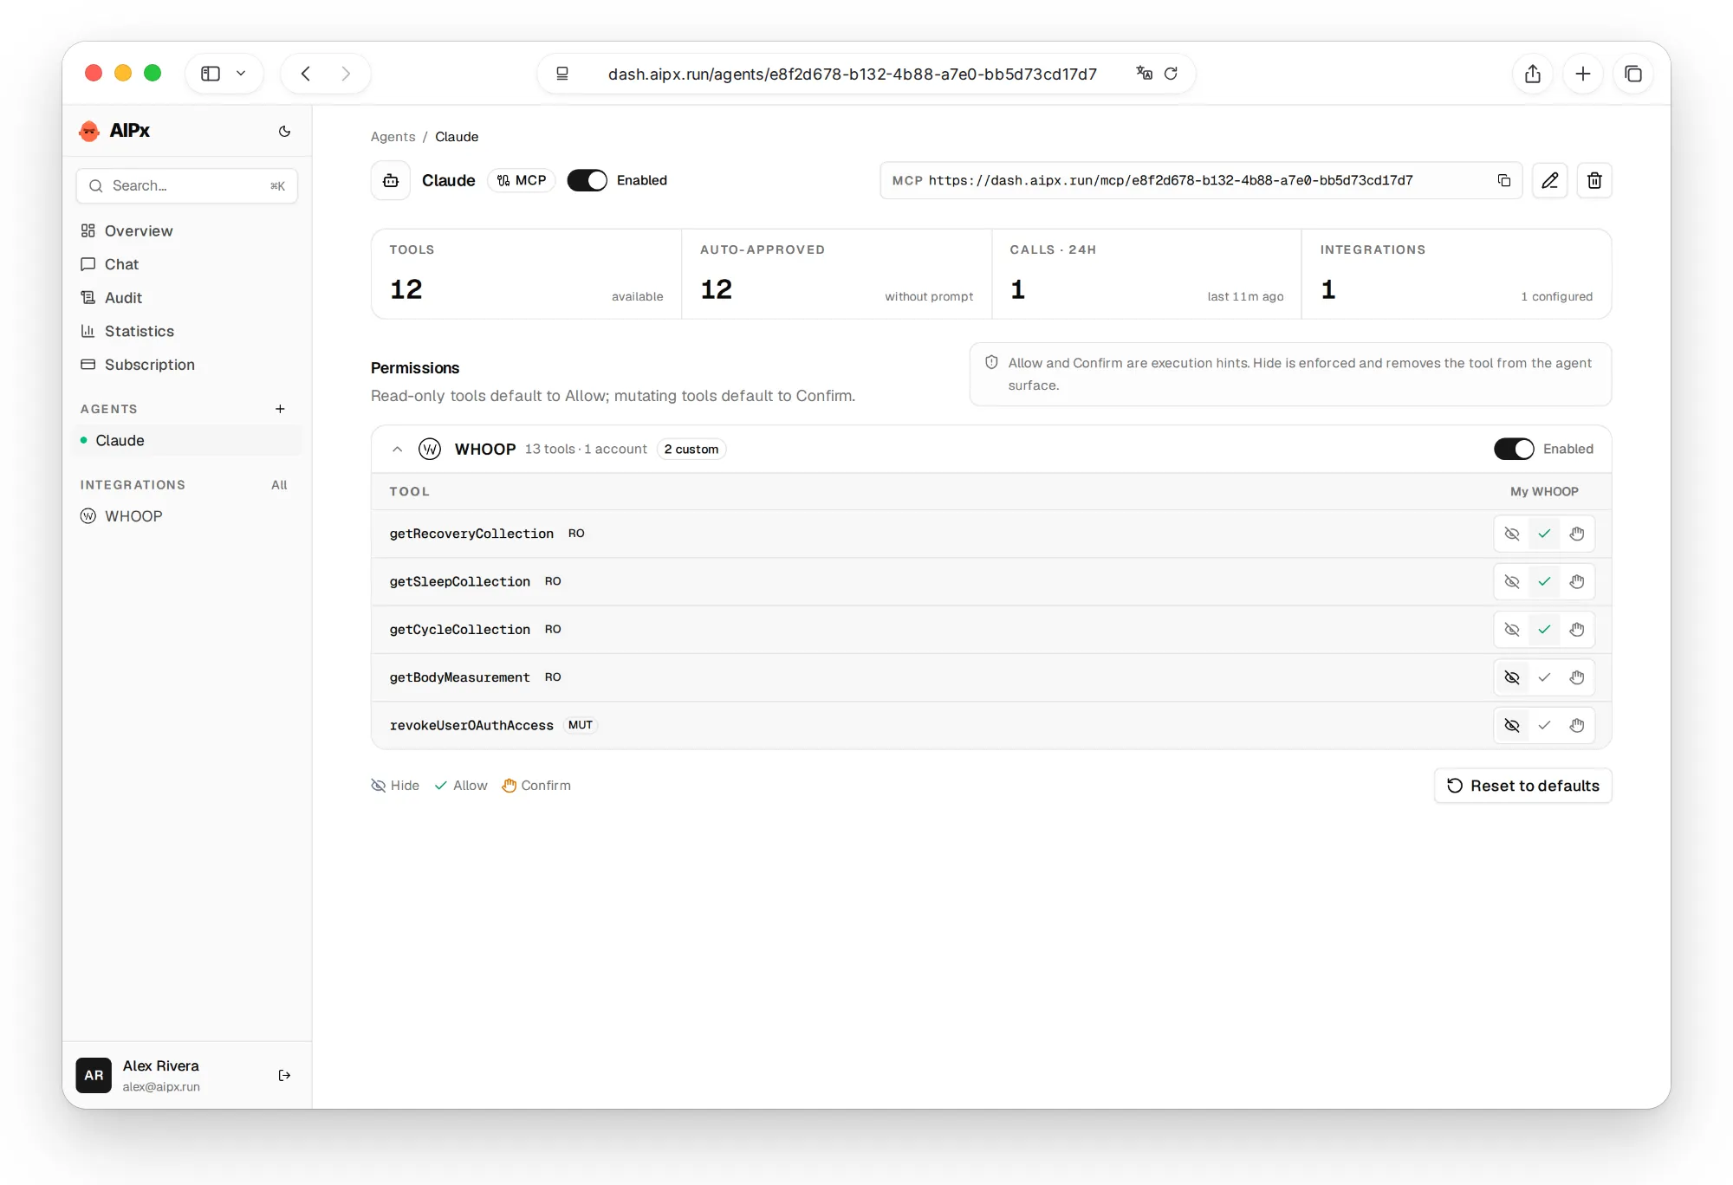
Task: Hide the getRecoveryCollection tool
Action: (x=1512, y=534)
